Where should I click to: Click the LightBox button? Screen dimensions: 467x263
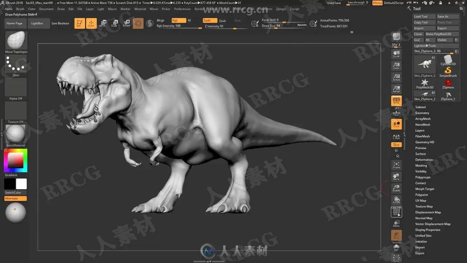(x=37, y=23)
